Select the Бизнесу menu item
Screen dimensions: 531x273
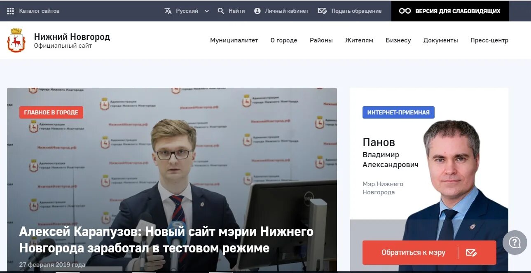coord(398,40)
